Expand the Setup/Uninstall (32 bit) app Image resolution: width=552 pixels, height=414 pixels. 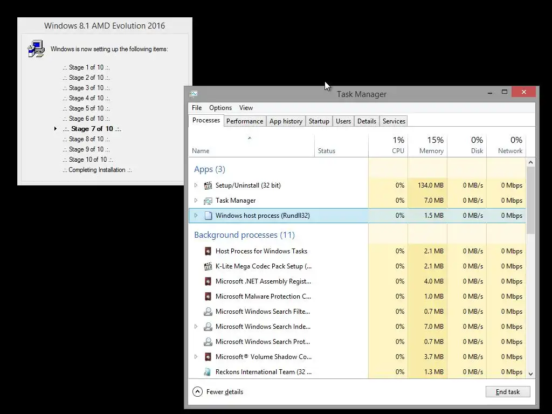point(196,185)
